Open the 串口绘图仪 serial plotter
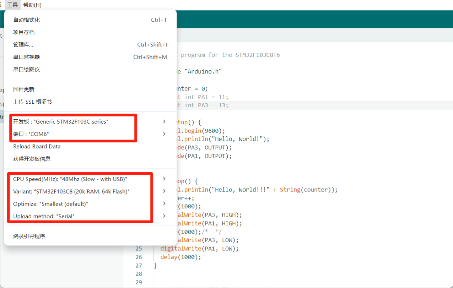 (27, 70)
